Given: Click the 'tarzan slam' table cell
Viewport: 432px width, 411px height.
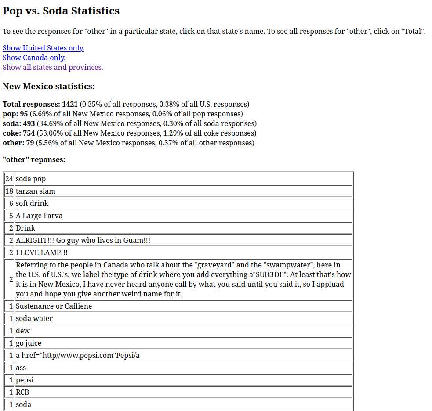Looking at the screenshot, I should coord(184,191).
